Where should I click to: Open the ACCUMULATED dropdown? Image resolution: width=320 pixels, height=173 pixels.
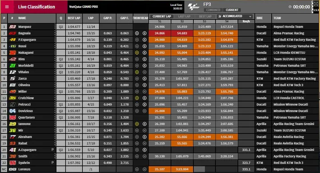[235, 16]
